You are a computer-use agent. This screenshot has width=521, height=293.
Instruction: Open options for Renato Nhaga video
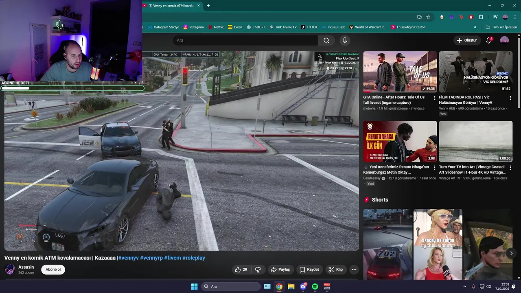pos(435,167)
